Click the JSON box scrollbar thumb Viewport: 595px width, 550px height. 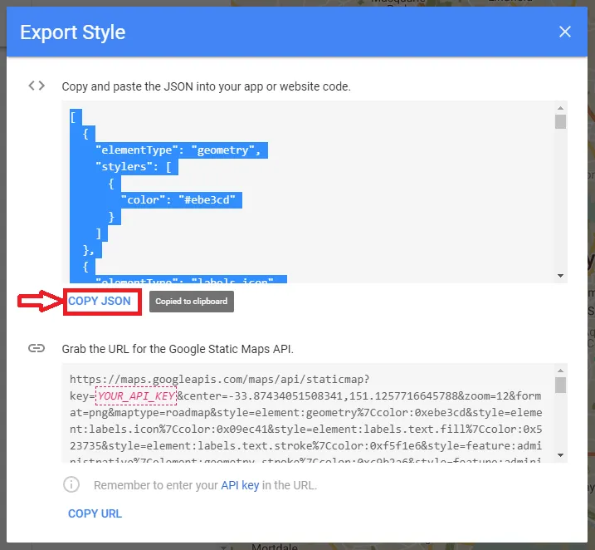tap(561, 122)
